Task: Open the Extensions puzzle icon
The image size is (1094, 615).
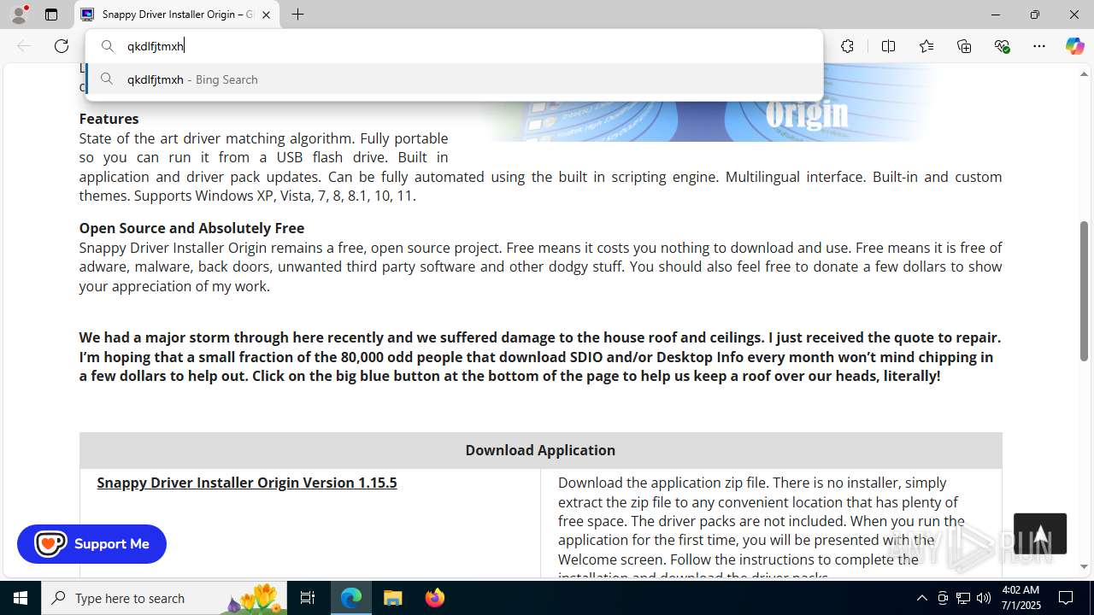Action: [847, 46]
